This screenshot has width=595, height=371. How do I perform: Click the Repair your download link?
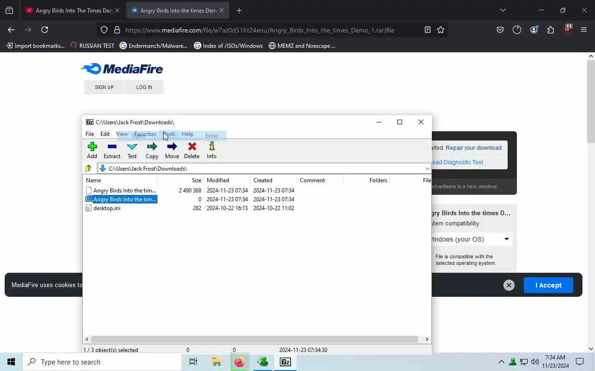coord(474,148)
